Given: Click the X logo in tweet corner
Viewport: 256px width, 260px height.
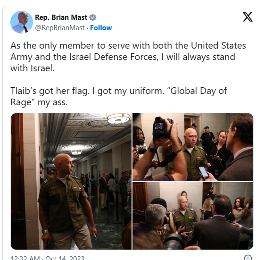Looking at the screenshot, I should coord(248,17).
